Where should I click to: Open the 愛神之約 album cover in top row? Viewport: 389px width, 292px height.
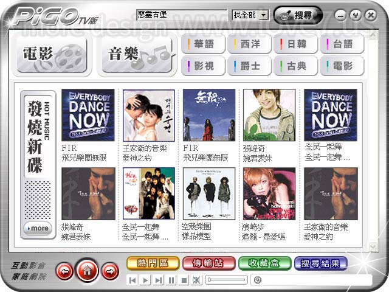click(149, 116)
